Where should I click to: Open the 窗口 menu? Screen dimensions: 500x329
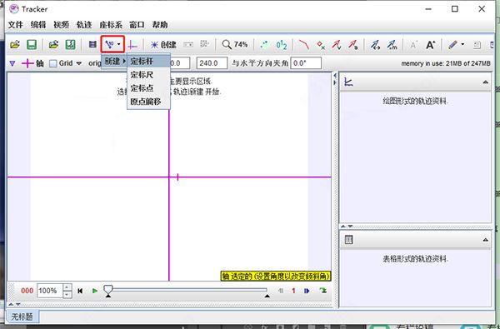[x=137, y=25]
